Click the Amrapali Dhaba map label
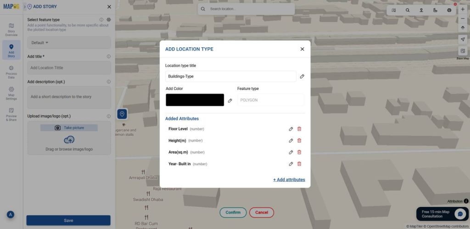Image resolution: width=470 pixels, height=229 pixels. [143, 178]
